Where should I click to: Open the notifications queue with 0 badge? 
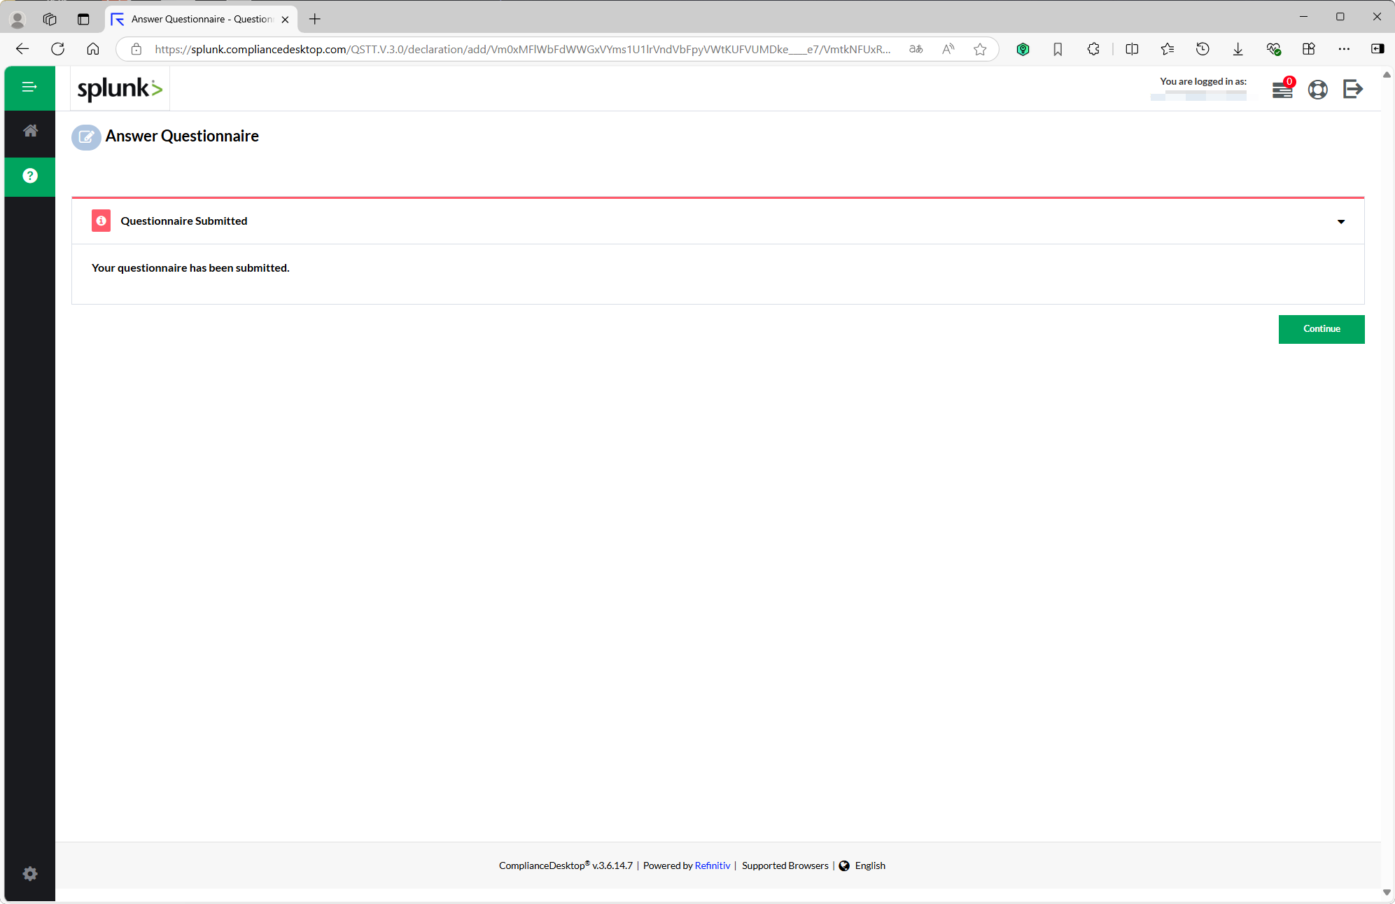point(1282,90)
